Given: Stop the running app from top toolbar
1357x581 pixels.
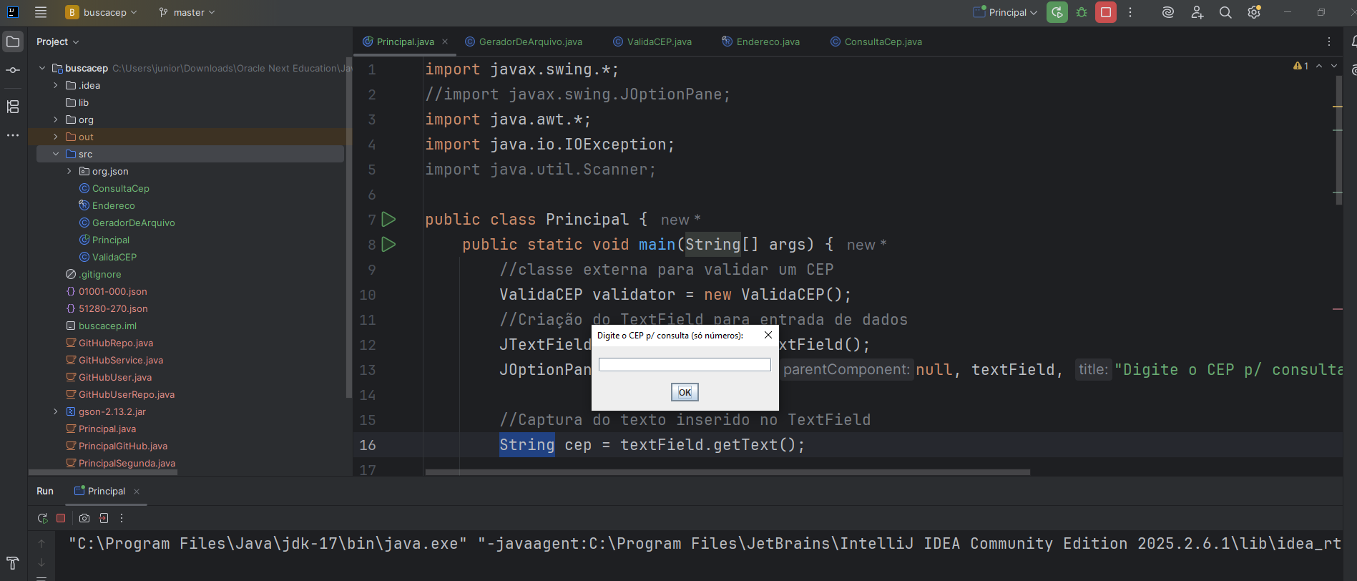Looking at the screenshot, I should 1106,12.
